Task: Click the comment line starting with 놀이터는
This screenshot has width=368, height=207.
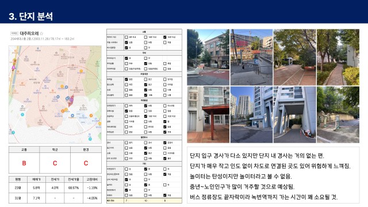Action: click(241, 177)
